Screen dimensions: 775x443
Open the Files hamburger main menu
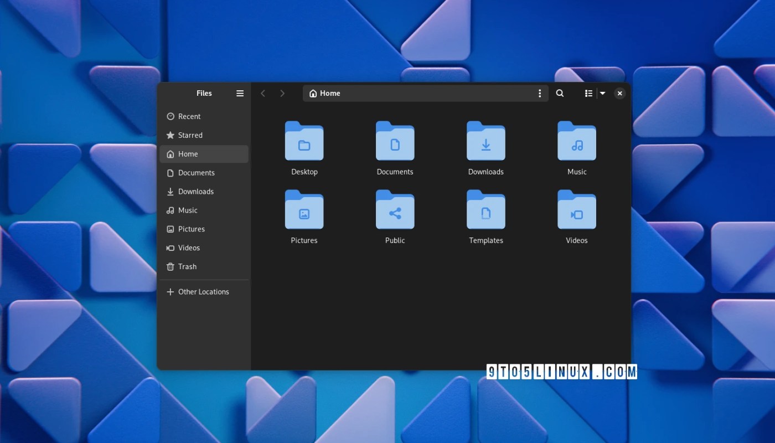[240, 94]
